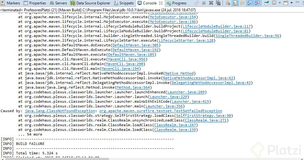Screen dimensions: 304x160
Task: Clear the console output
Action: (228, 3)
